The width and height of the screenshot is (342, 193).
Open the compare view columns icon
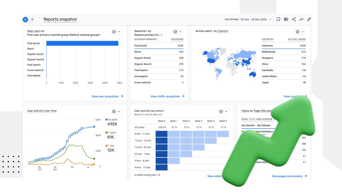286,19
